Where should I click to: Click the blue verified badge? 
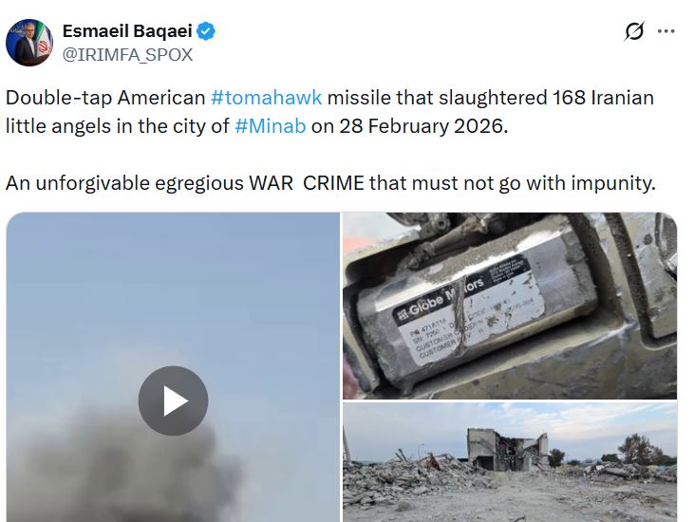tap(206, 31)
